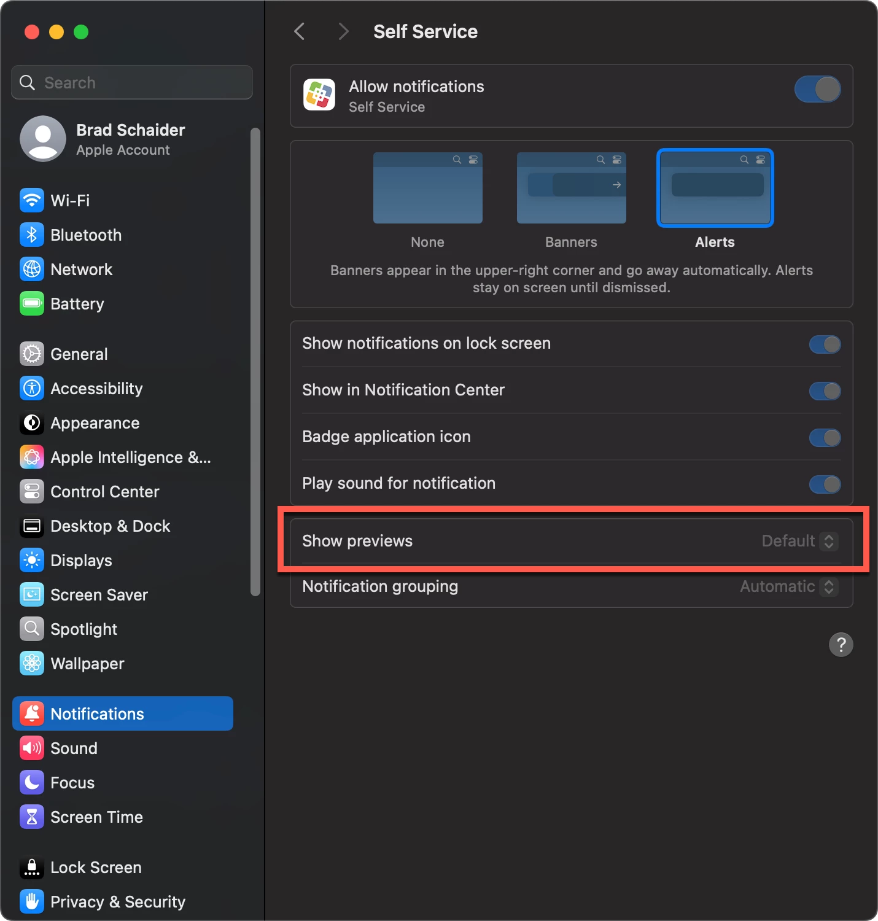
Task: Click Apple Intelligence icon
Action: click(x=32, y=457)
